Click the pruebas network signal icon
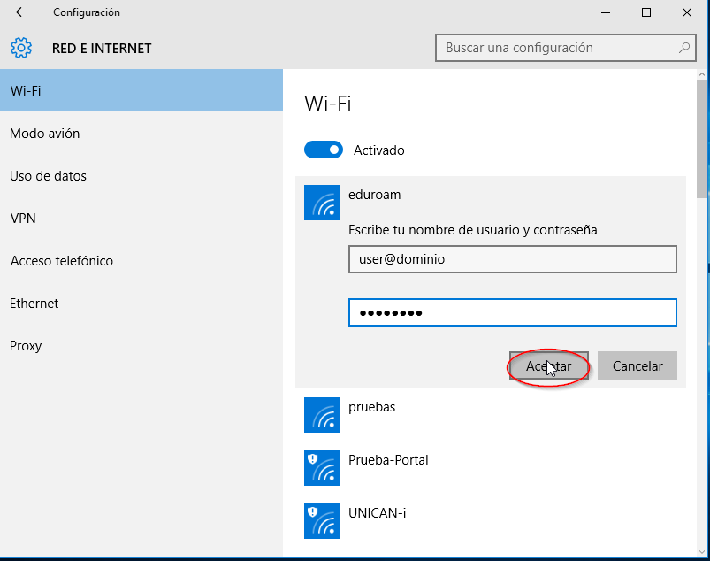710x561 pixels. tap(322, 415)
